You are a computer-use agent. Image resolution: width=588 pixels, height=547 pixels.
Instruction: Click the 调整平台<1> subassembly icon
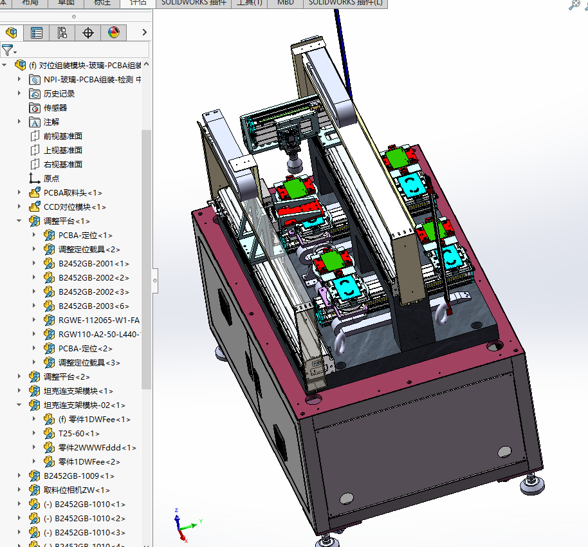tap(35, 221)
